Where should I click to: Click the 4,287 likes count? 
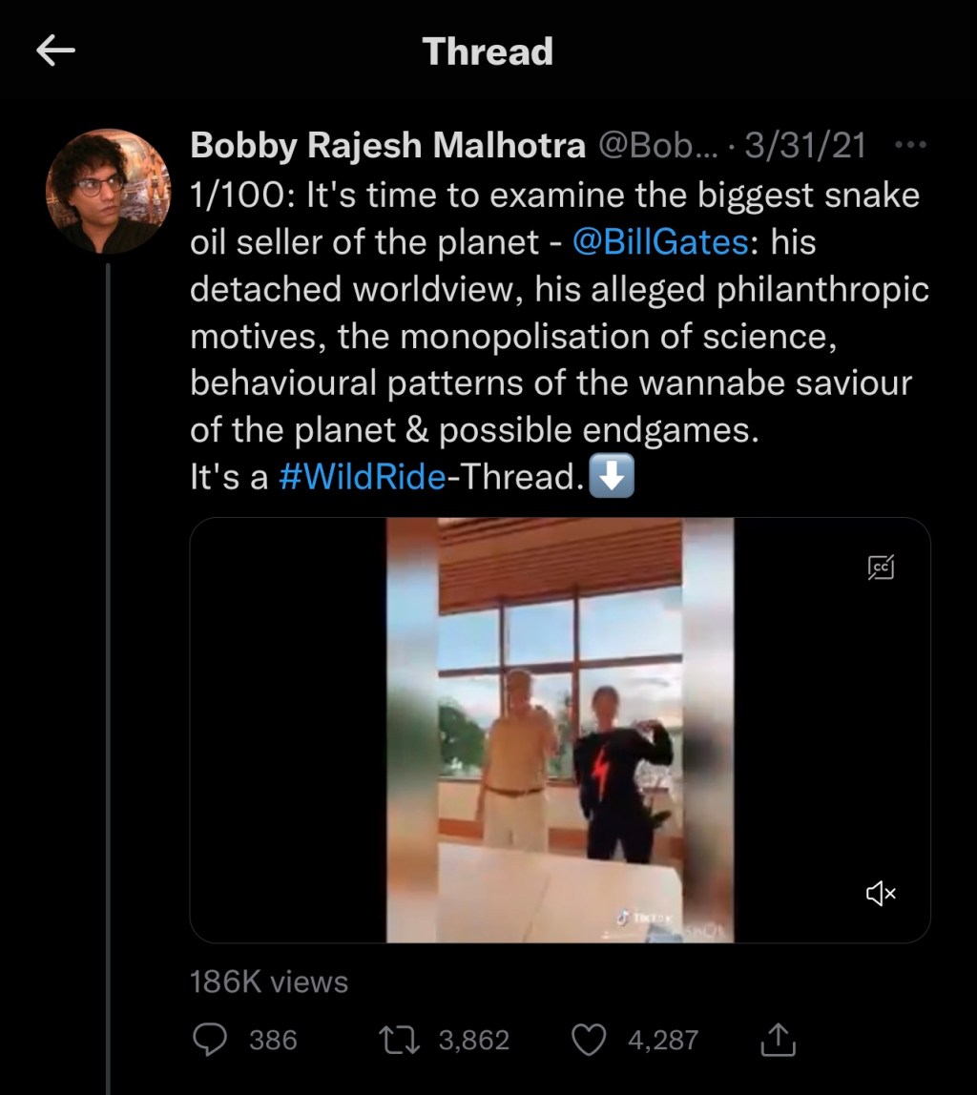click(x=663, y=1040)
